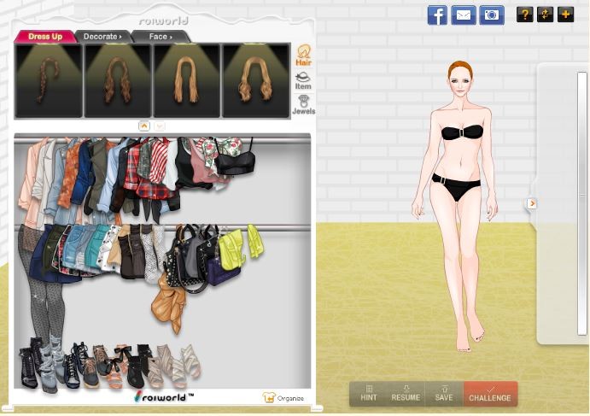The image size is (590, 416).
Task: Open help with the question mark icon
Action: [x=524, y=15]
